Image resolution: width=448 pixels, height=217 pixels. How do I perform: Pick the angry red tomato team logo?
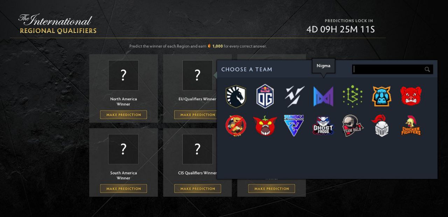pyautogui.click(x=265, y=126)
